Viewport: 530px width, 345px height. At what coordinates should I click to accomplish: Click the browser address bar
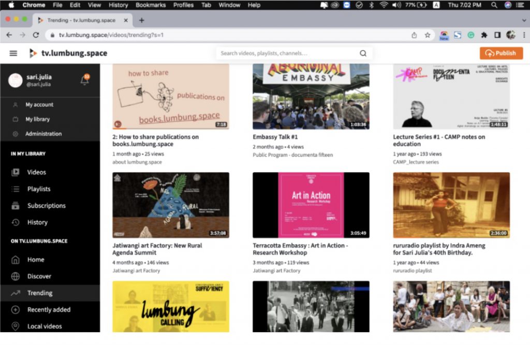pos(230,35)
